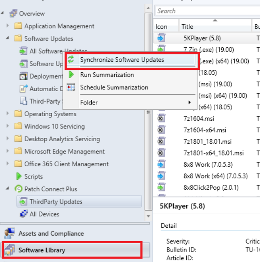This screenshot has height=262, width=260.
Task: Open the Folder submenu
Action: (x=130, y=102)
